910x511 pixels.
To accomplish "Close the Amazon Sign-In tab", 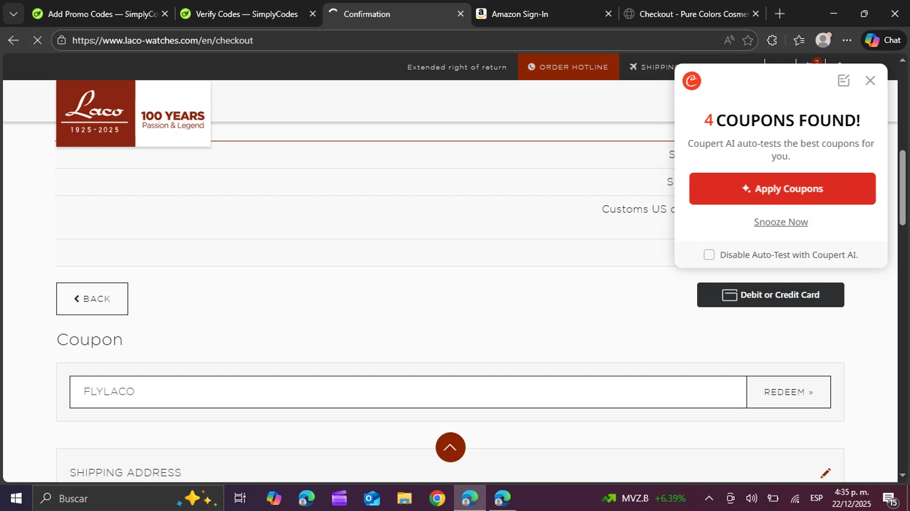I will coord(608,14).
